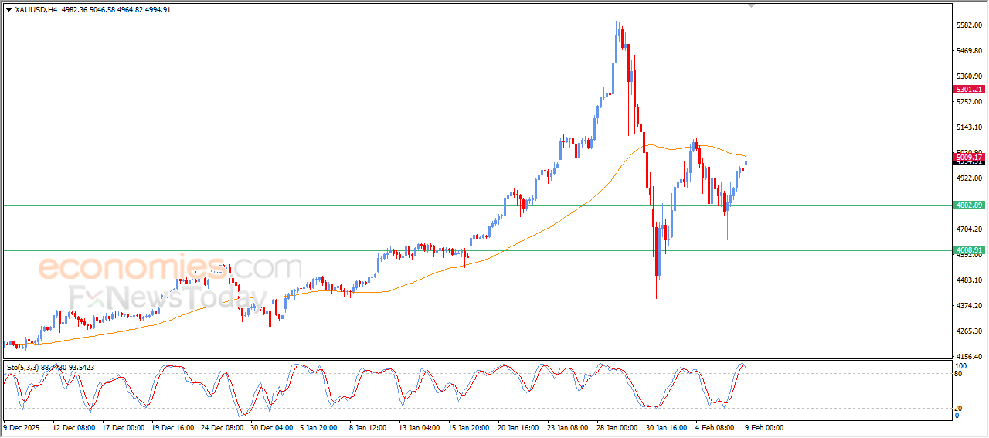Click the 4156.40 price axis label
The image size is (989, 438).
point(967,357)
